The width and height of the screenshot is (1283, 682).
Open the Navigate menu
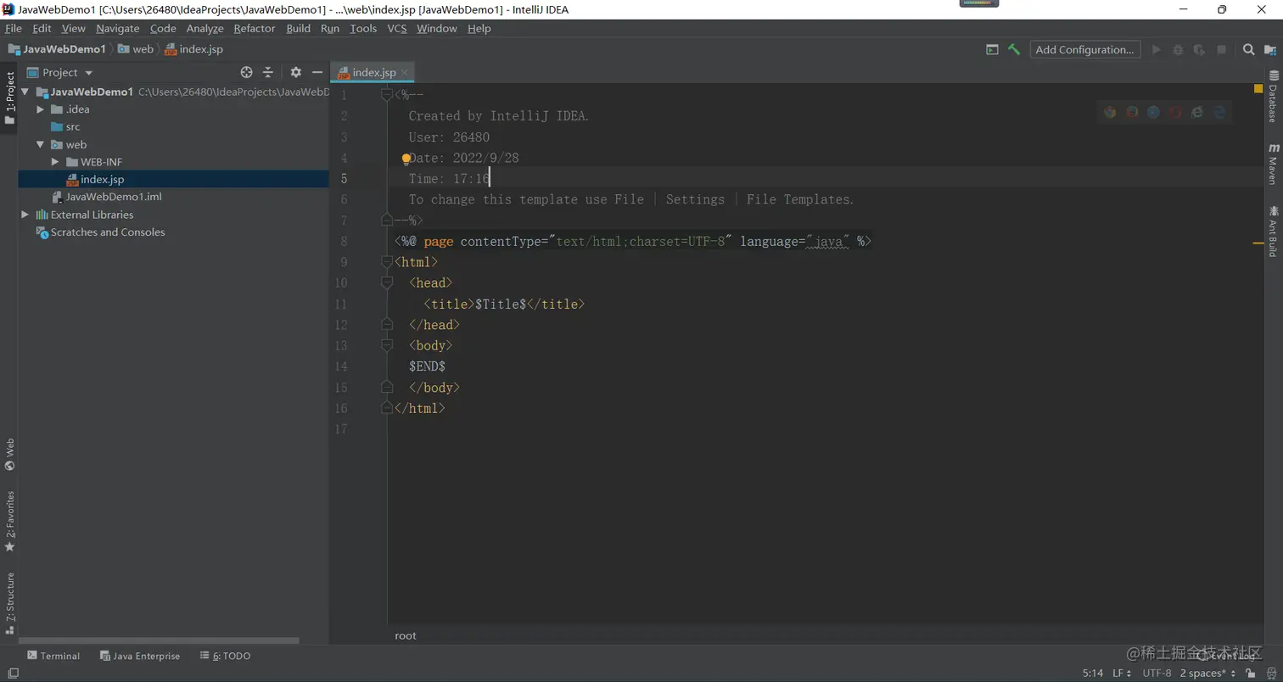click(x=117, y=28)
